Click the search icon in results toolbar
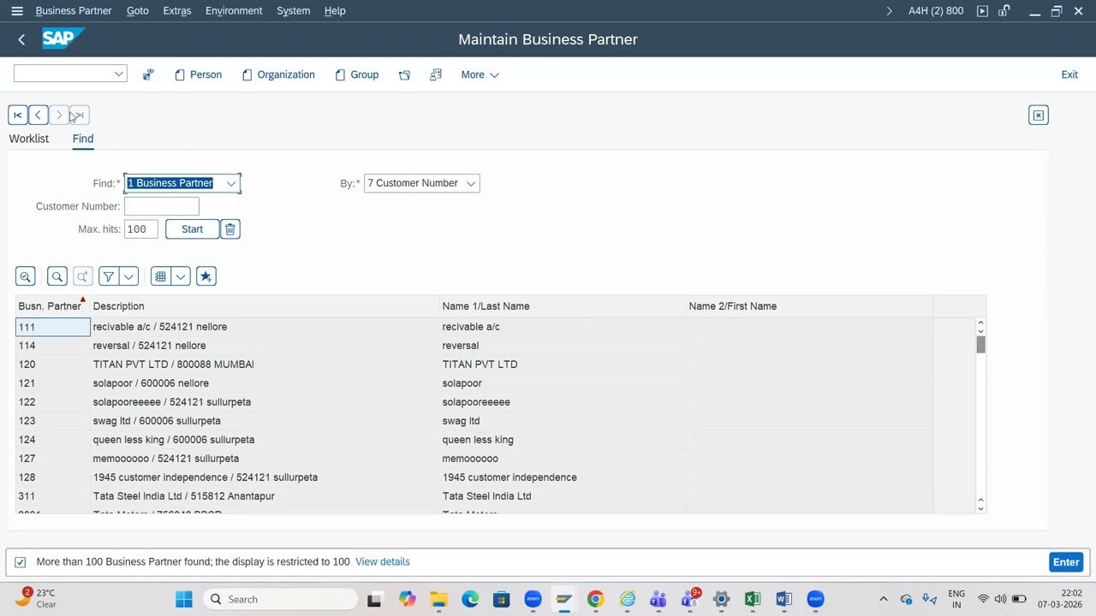The width and height of the screenshot is (1096, 616). pos(57,276)
